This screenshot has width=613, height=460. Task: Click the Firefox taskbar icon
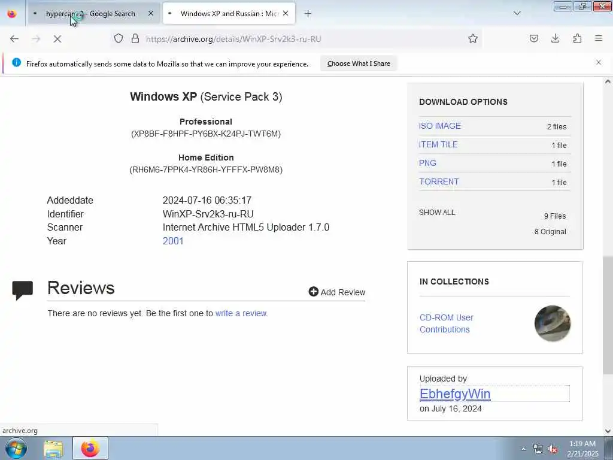tap(90, 448)
